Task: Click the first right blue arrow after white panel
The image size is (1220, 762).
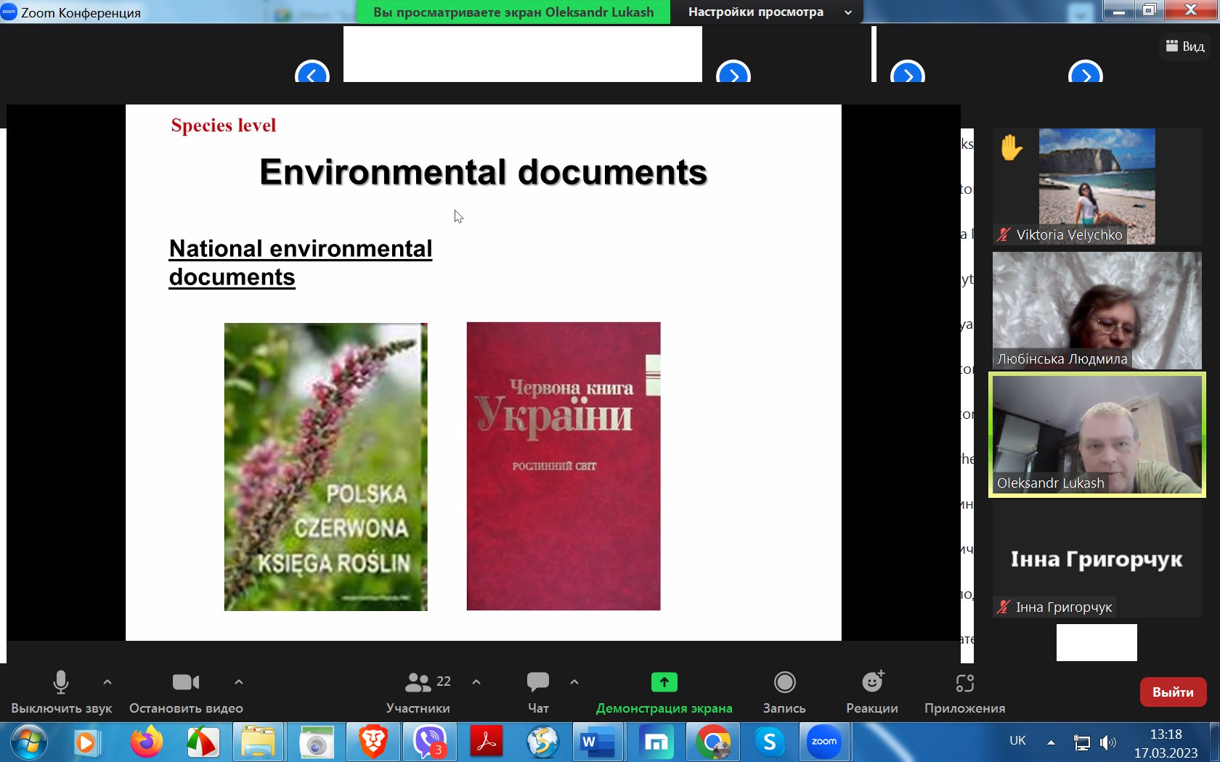Action: tap(733, 73)
